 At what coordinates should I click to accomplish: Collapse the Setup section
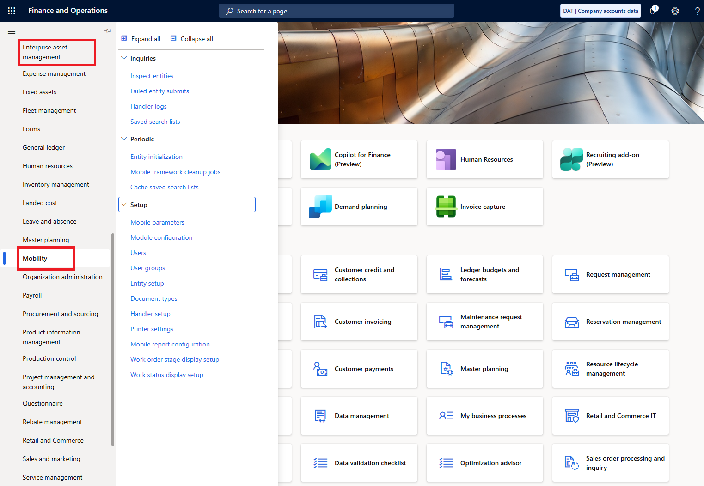coord(124,205)
